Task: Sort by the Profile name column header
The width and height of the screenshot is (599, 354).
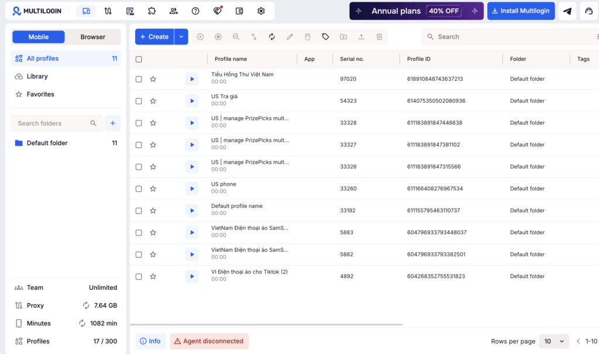Action: click(x=230, y=59)
